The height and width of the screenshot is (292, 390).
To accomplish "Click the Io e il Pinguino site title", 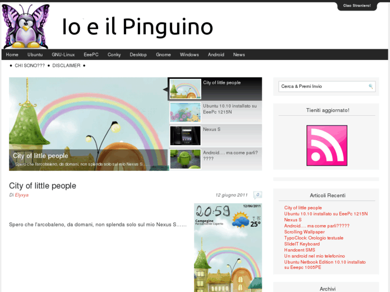I will point(137,27).
